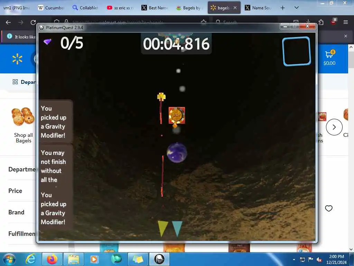The width and height of the screenshot is (354, 266).
Task: Click the Walmart spark logo
Action: click(x=17, y=59)
